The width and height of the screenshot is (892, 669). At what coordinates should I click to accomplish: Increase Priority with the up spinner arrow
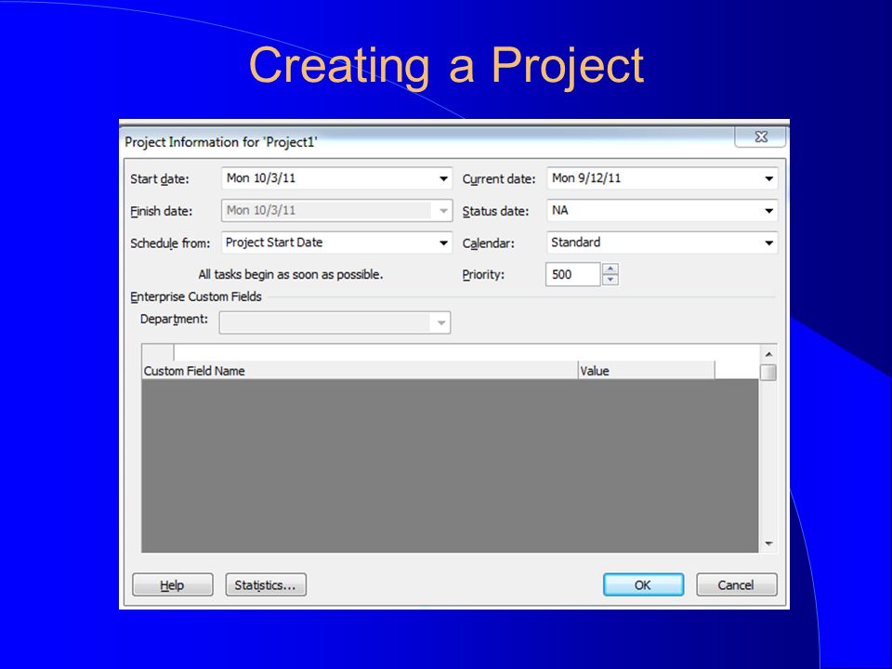[610, 269]
